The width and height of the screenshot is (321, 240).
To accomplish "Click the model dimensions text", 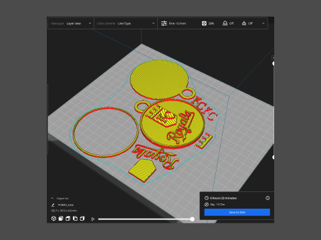I will click(64, 211).
